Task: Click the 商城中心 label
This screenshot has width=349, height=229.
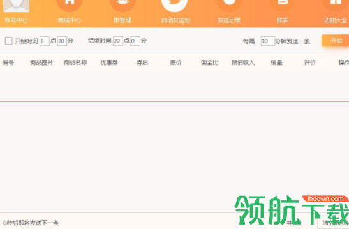Action: pos(70,20)
